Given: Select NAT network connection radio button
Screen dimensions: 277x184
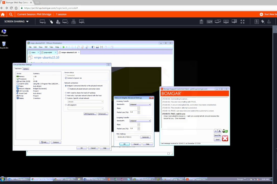Looking at the screenshot, I should [x=66, y=93].
